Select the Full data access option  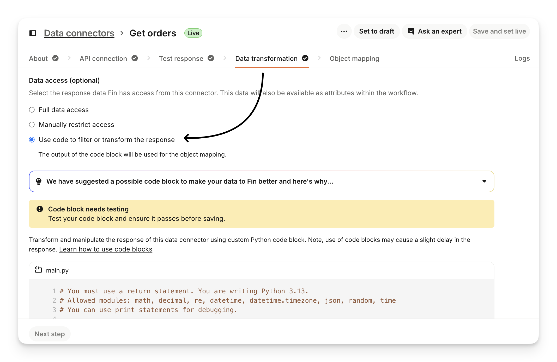[x=32, y=110]
